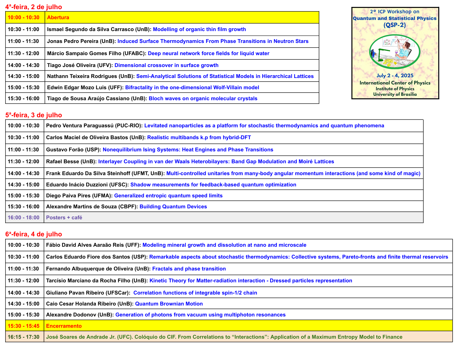Viewport: 460px width, 346px height.
Task: Open 'Semi-Analytical Solutions of Statistical Models' link
Action: [x=225, y=76]
